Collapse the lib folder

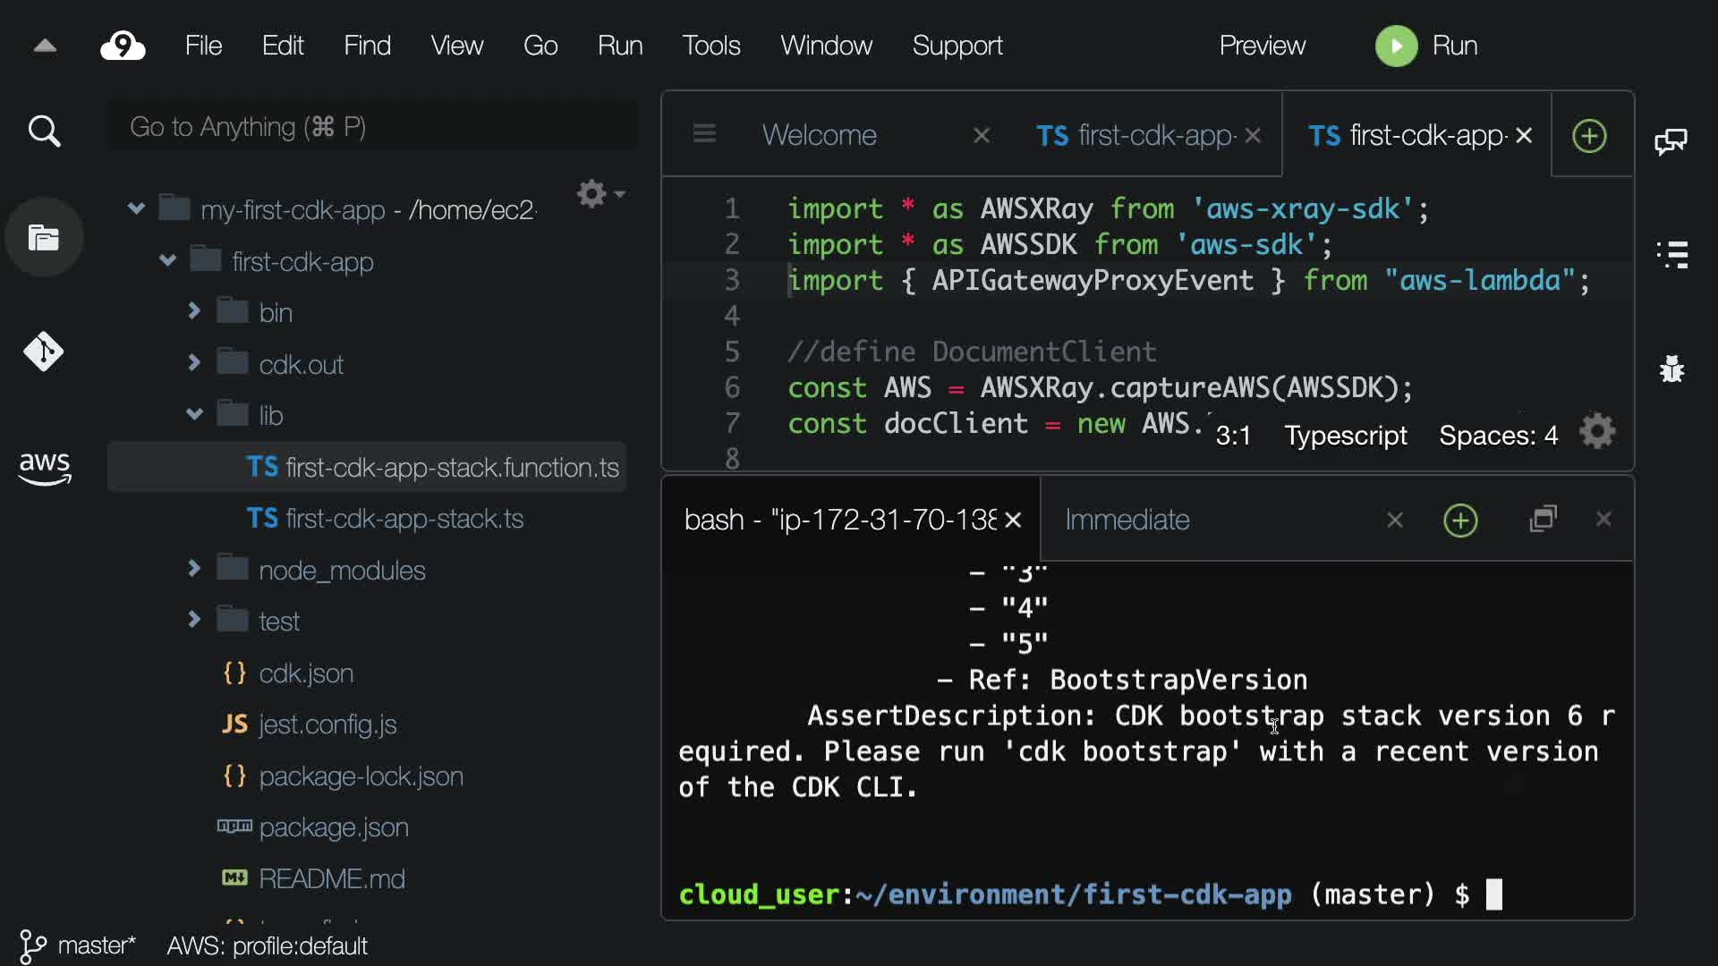(x=193, y=414)
